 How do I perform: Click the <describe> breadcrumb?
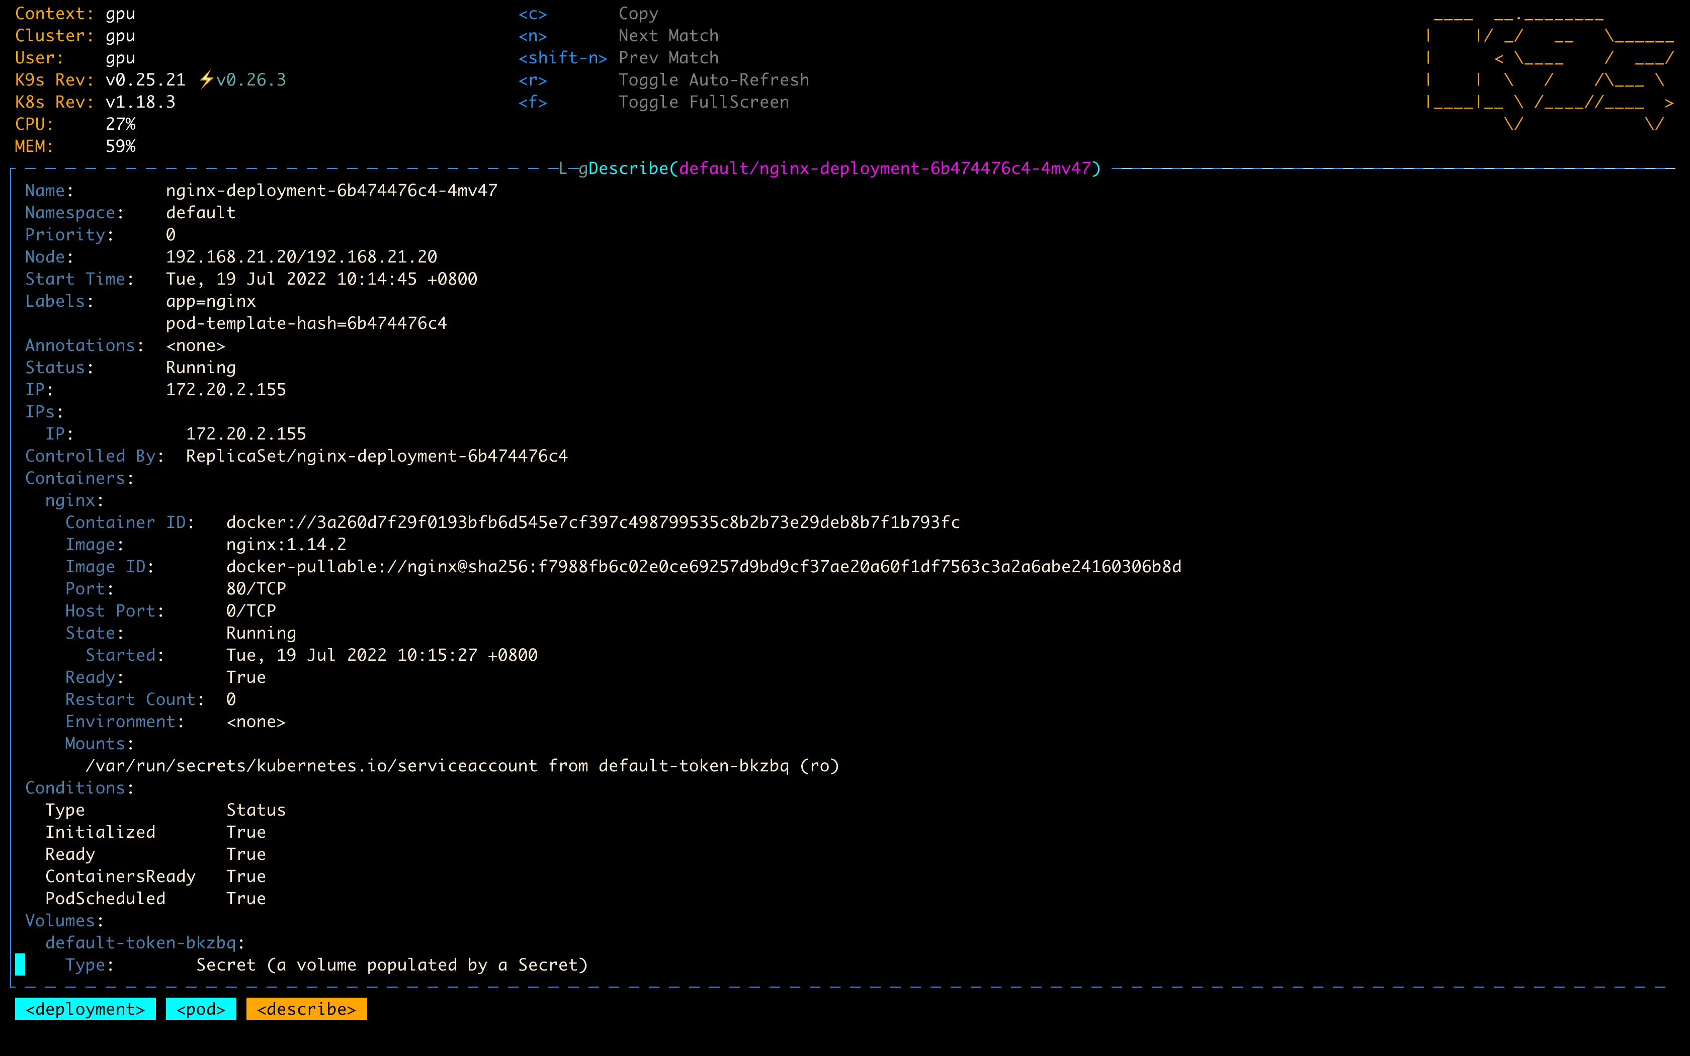(x=307, y=1009)
